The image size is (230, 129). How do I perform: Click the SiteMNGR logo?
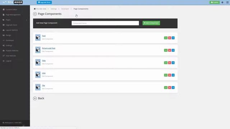click(13, 2)
